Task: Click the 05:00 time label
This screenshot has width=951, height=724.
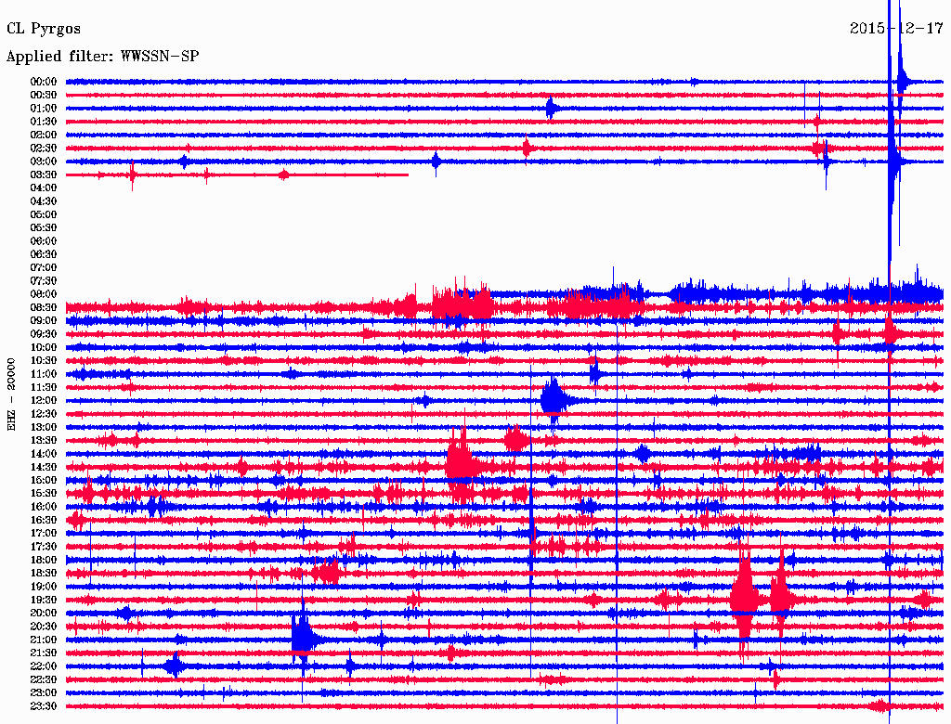Action: [44, 214]
